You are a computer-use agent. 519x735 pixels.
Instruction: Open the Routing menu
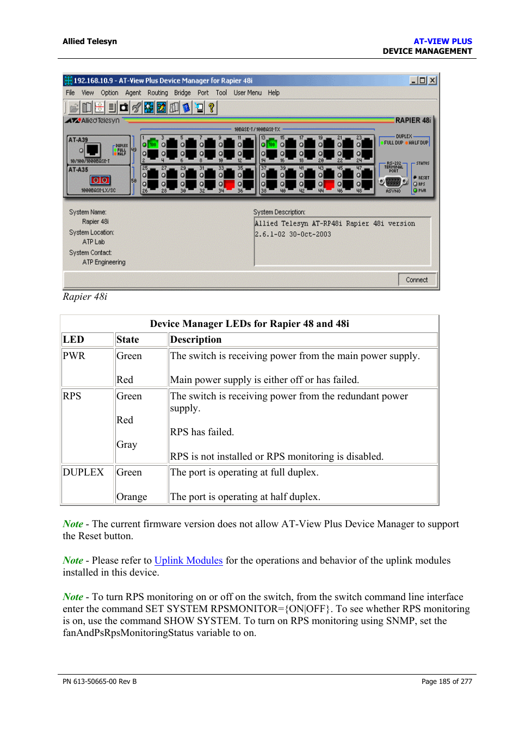tap(158, 93)
